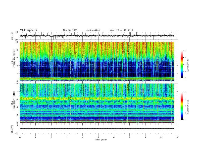The image size is (199, 154).
Task: Click time axis tick label "7"
Action: point(130,137)
